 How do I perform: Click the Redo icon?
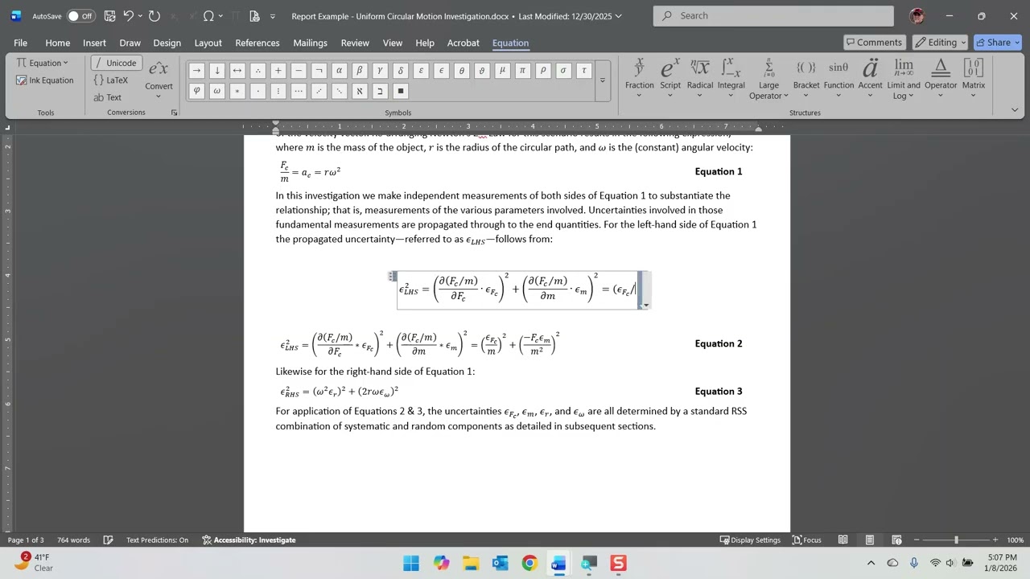[x=154, y=16]
